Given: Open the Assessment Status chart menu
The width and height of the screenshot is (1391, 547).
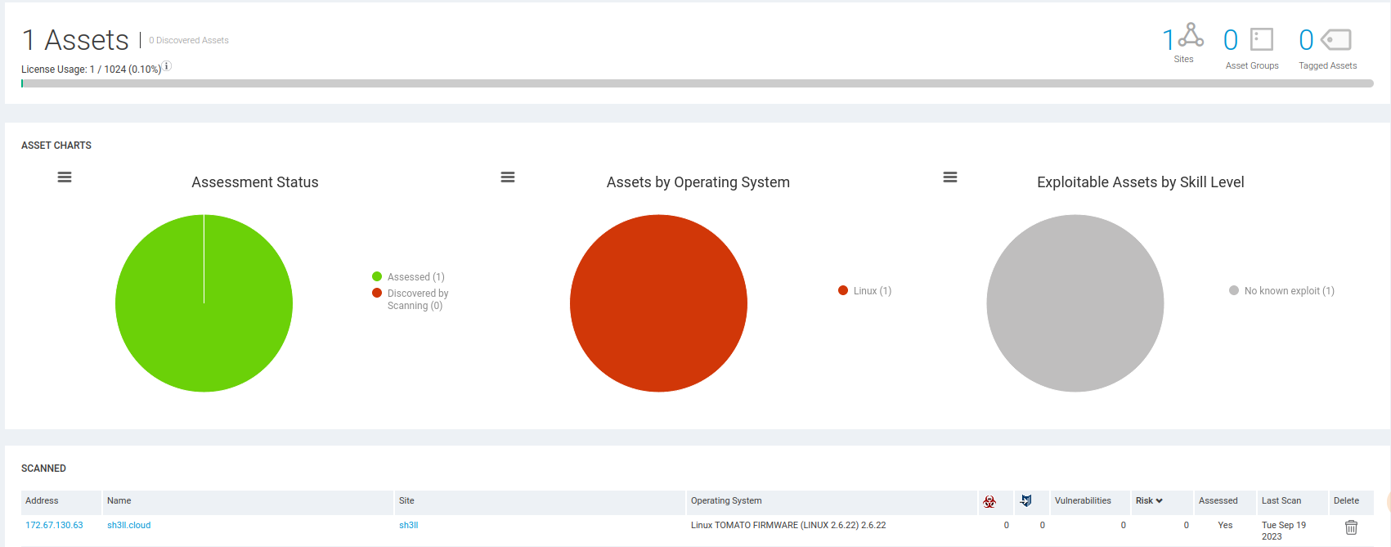Looking at the screenshot, I should point(65,177).
